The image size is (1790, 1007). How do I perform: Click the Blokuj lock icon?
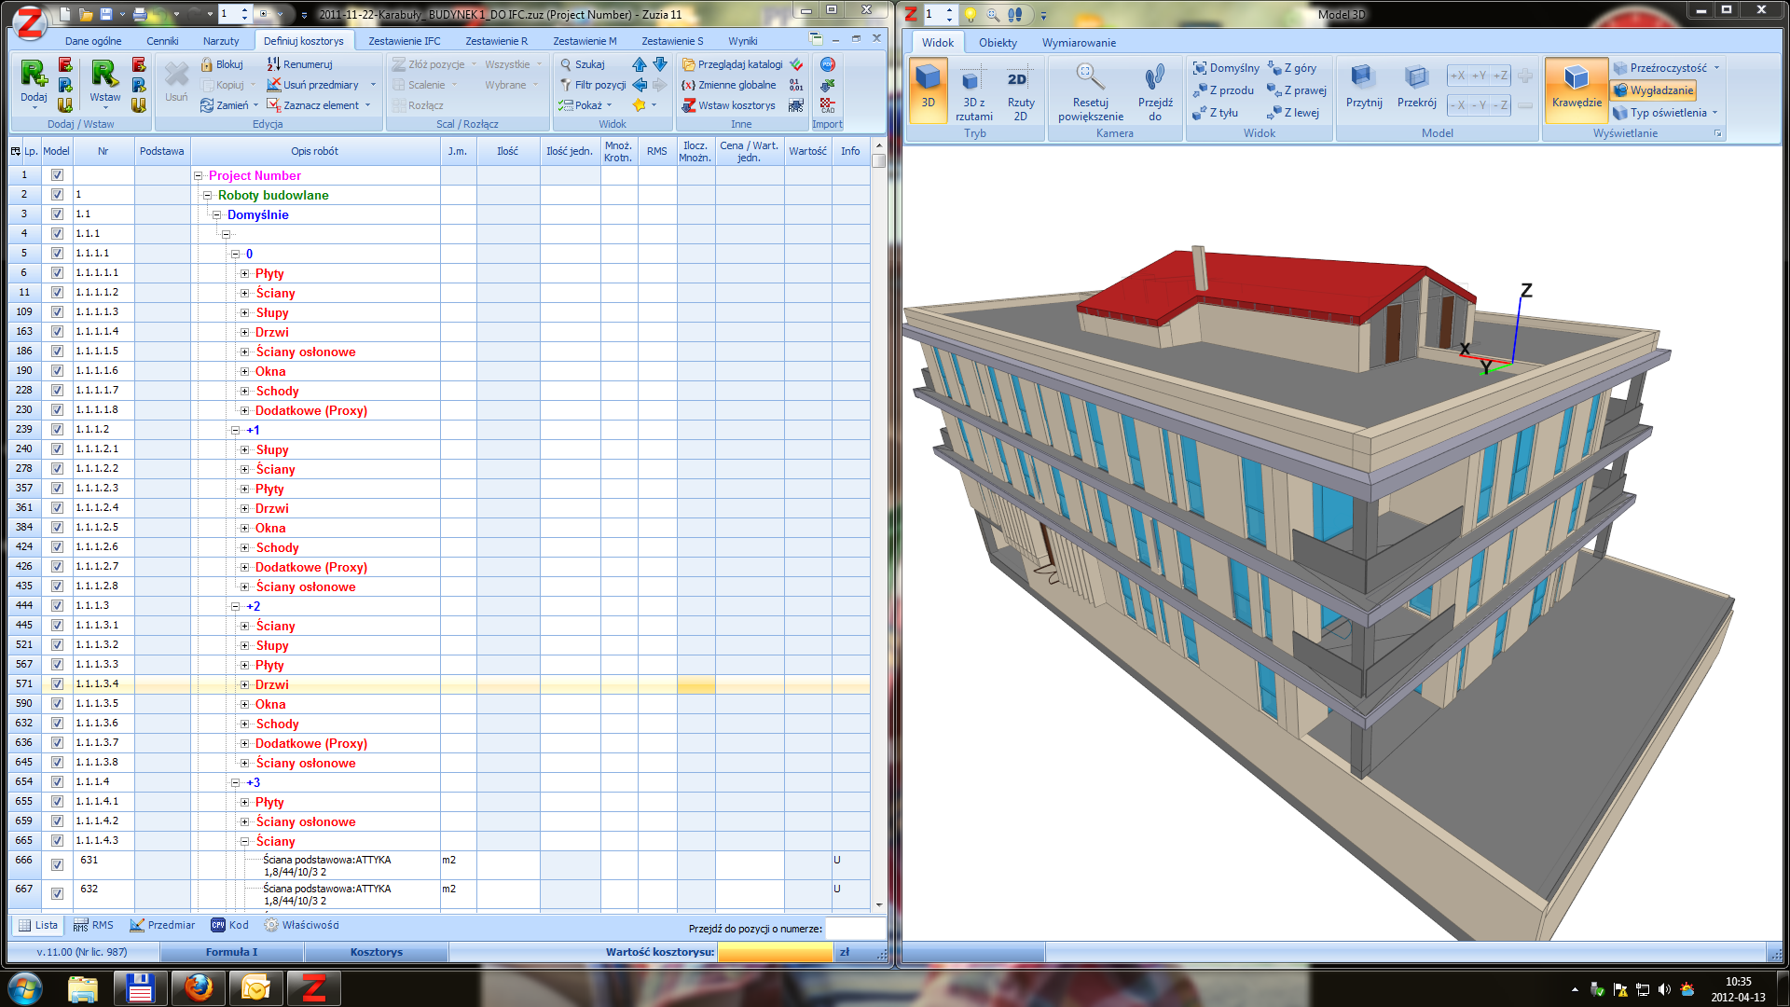(x=221, y=64)
